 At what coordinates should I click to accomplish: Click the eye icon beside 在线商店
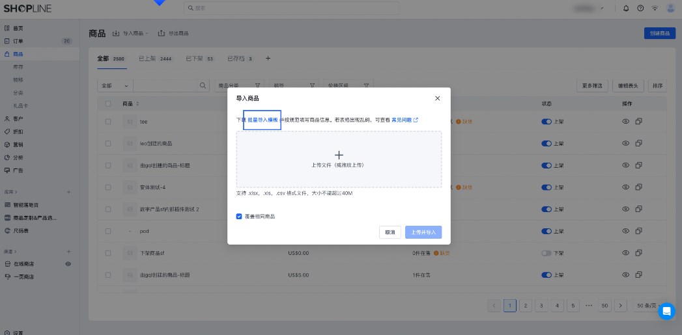click(x=68, y=263)
